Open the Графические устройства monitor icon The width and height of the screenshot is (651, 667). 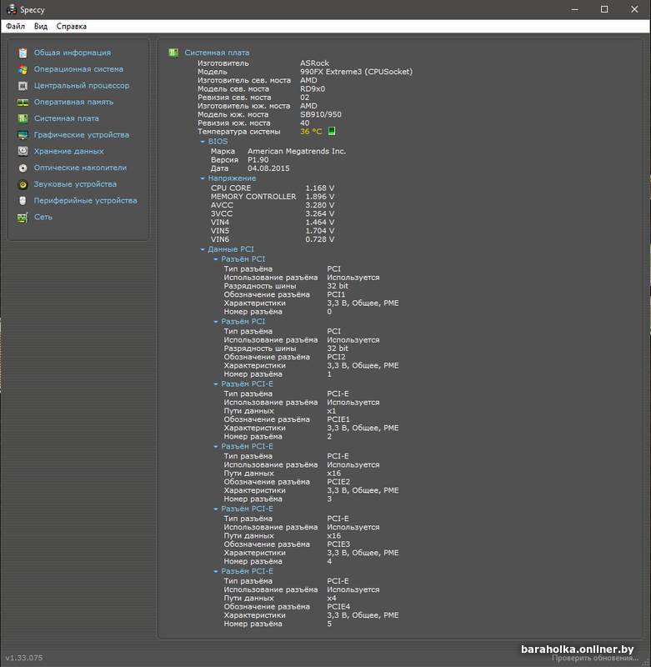pos(23,135)
